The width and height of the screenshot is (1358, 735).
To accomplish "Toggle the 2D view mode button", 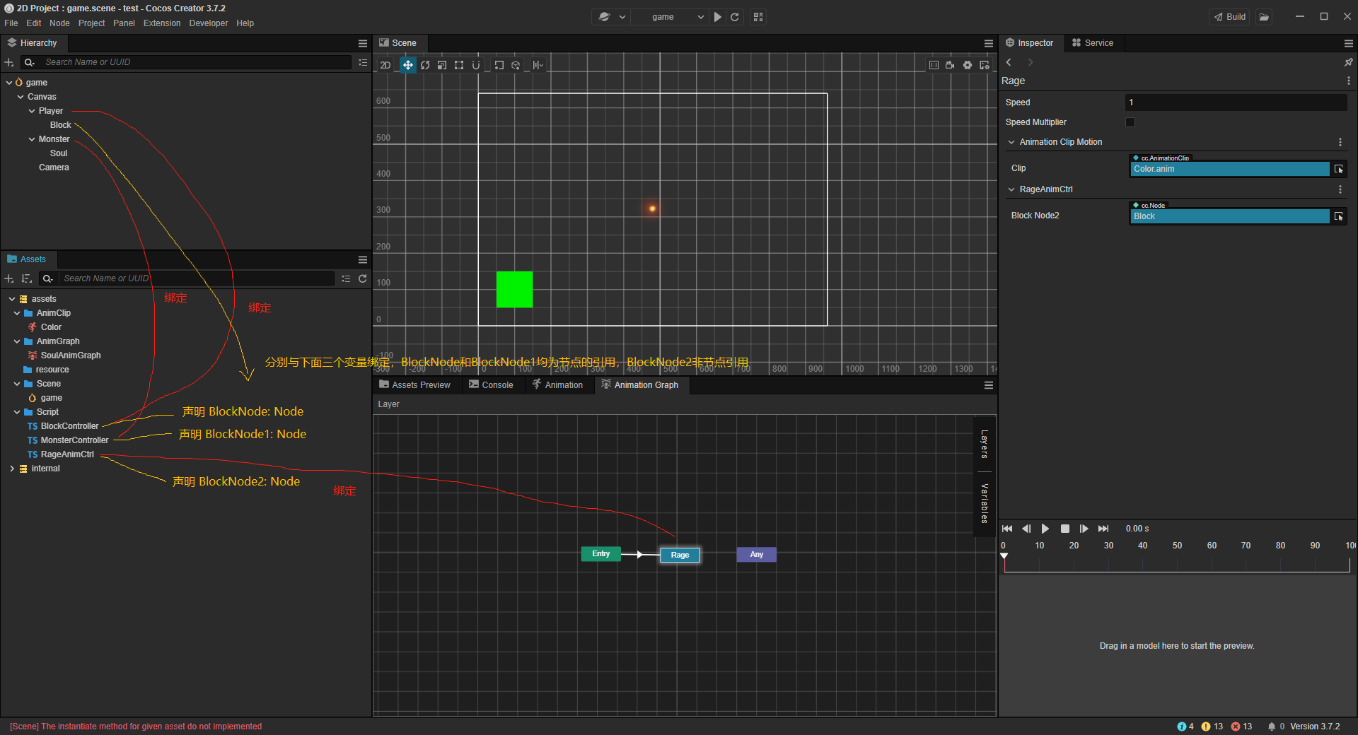I will click(x=385, y=65).
